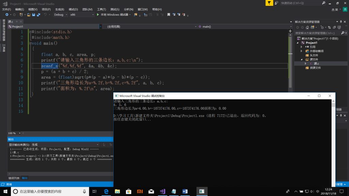349x196 pixels.
Task: Open the output source 生成 dropdown
Action: [65, 145]
